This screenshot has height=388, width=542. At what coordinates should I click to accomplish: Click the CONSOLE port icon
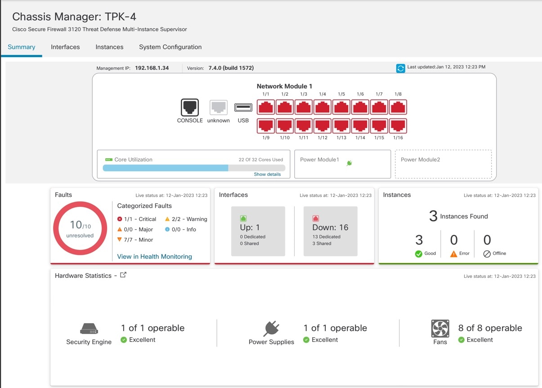(189, 107)
